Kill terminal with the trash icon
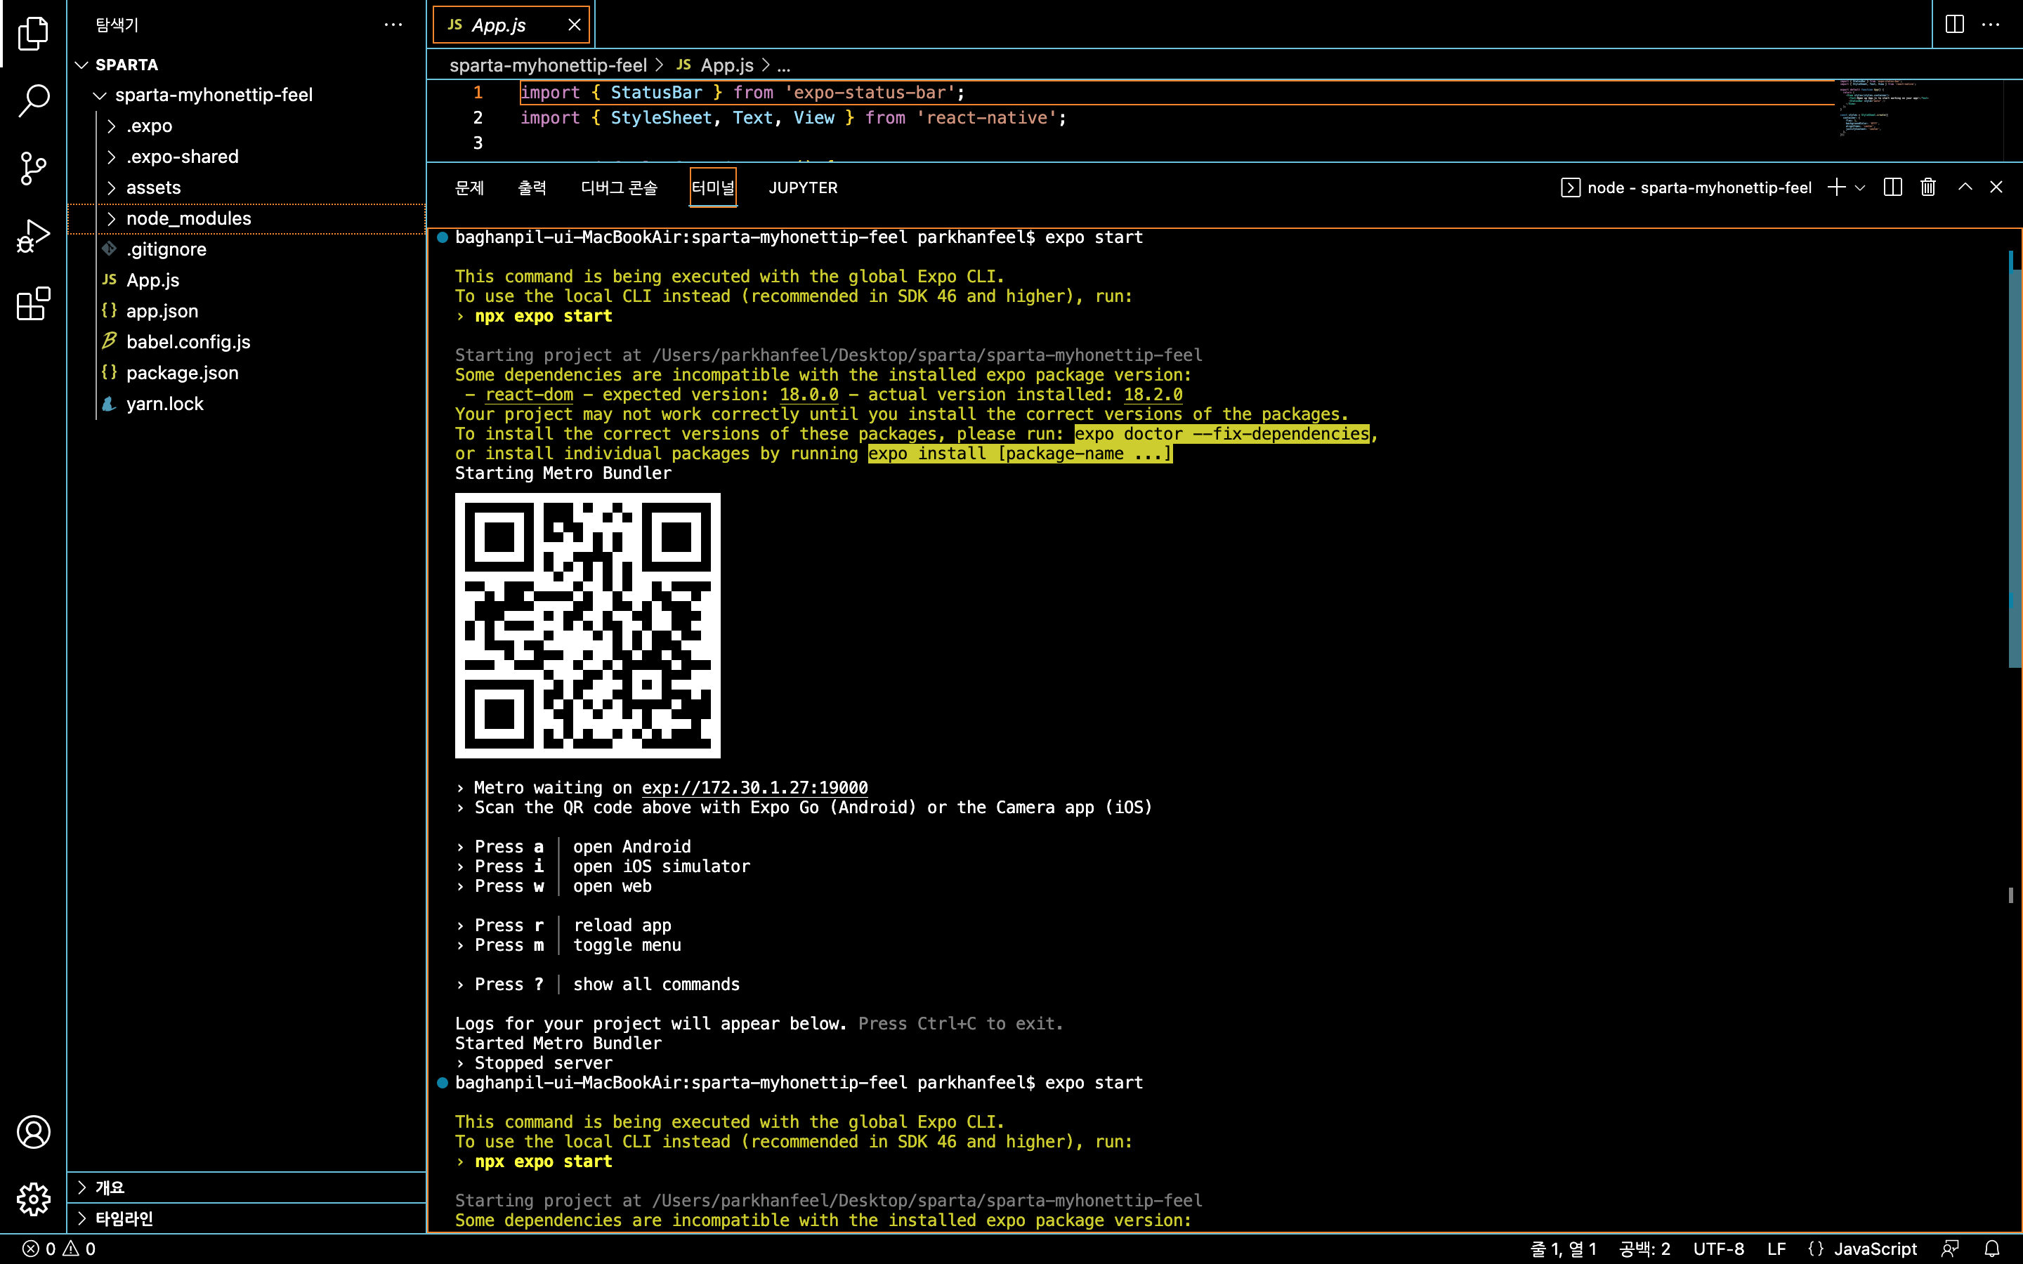2023x1264 pixels. (1927, 187)
